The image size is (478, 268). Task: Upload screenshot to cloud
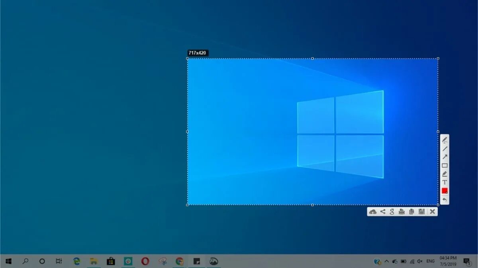click(x=373, y=212)
